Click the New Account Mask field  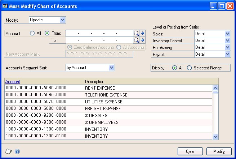pyautogui.click(x=99, y=54)
